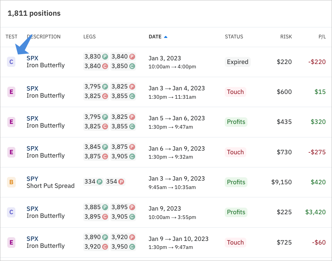332x261 pixels.
Task: Sort positions by STATUS column header
Action: click(x=234, y=37)
